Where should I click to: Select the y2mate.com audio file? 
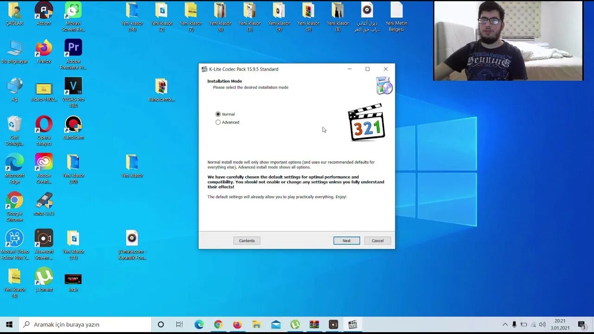(132, 245)
